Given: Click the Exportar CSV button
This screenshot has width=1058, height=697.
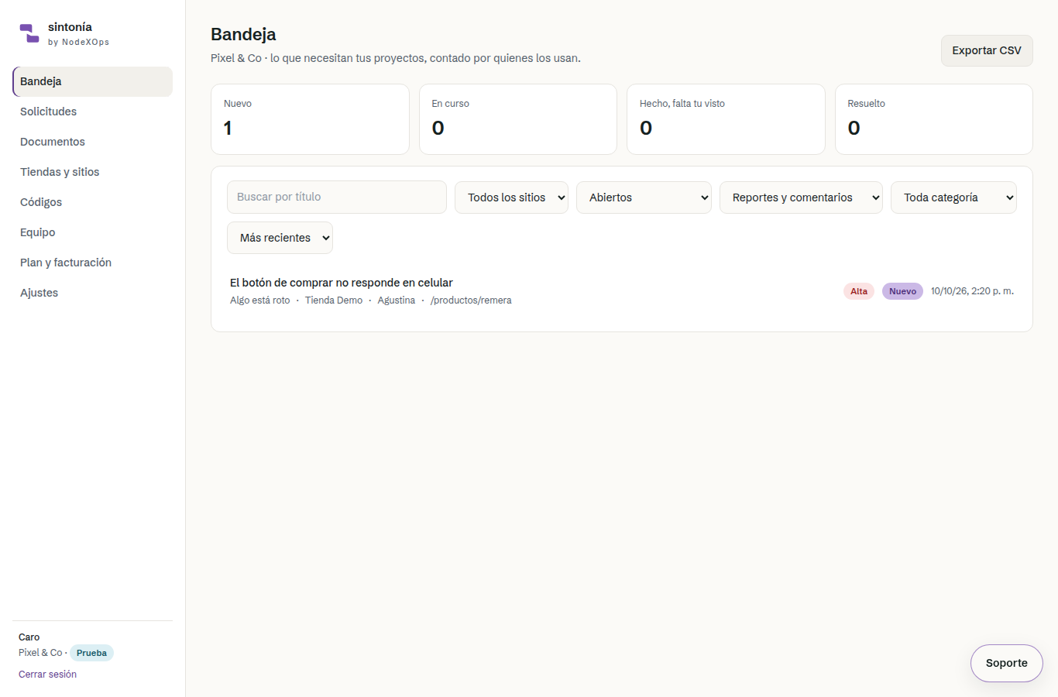Looking at the screenshot, I should coord(987,50).
